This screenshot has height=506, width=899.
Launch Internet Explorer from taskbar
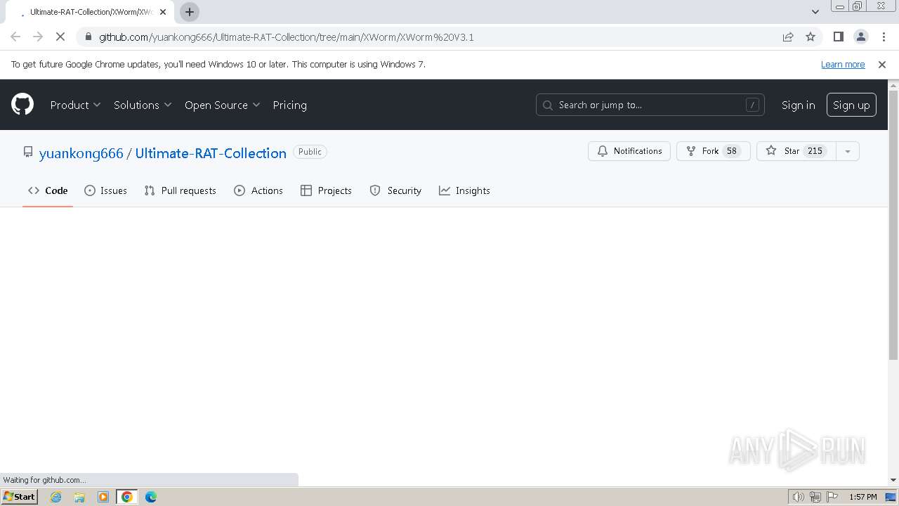(55, 497)
